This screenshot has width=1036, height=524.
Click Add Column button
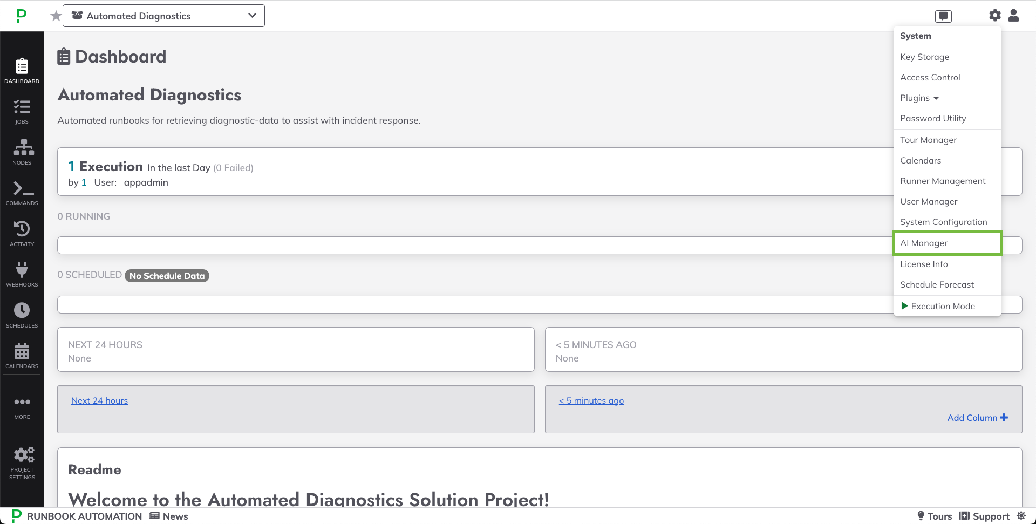[x=977, y=418]
